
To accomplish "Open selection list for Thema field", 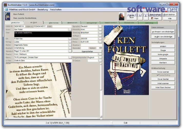I will click(x=100, y=54).
